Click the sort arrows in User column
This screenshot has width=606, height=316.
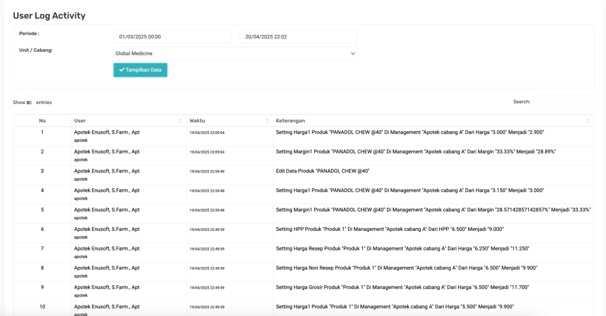click(181, 120)
